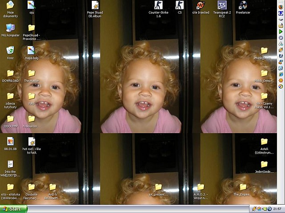Launch Windows Media Player from side toolbar

click(281, 87)
